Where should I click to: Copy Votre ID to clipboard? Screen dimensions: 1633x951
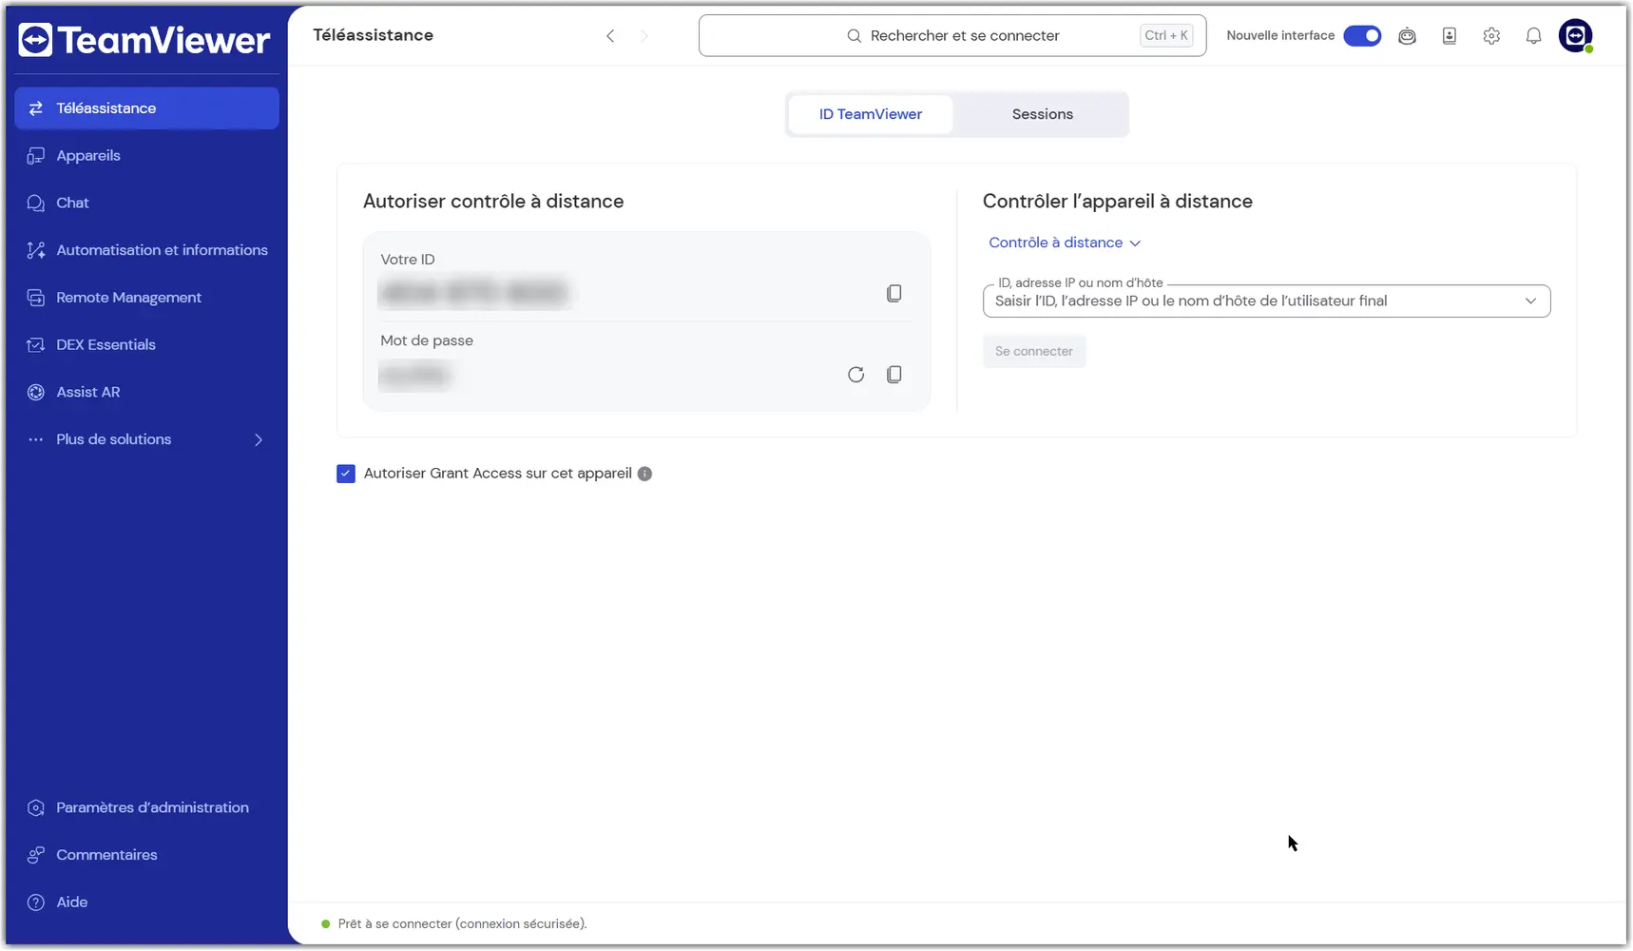point(894,294)
